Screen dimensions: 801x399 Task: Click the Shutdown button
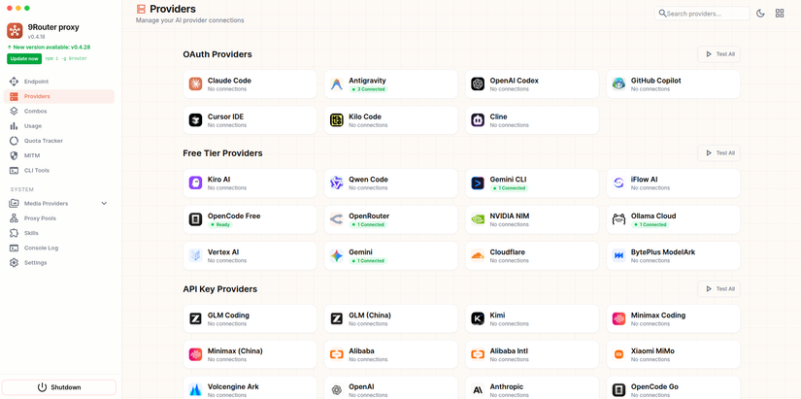tap(59, 387)
